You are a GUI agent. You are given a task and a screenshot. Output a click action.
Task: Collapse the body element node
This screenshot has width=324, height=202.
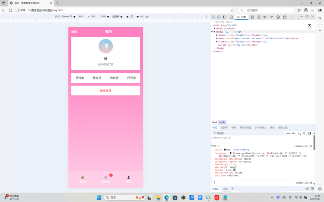coord(214,32)
